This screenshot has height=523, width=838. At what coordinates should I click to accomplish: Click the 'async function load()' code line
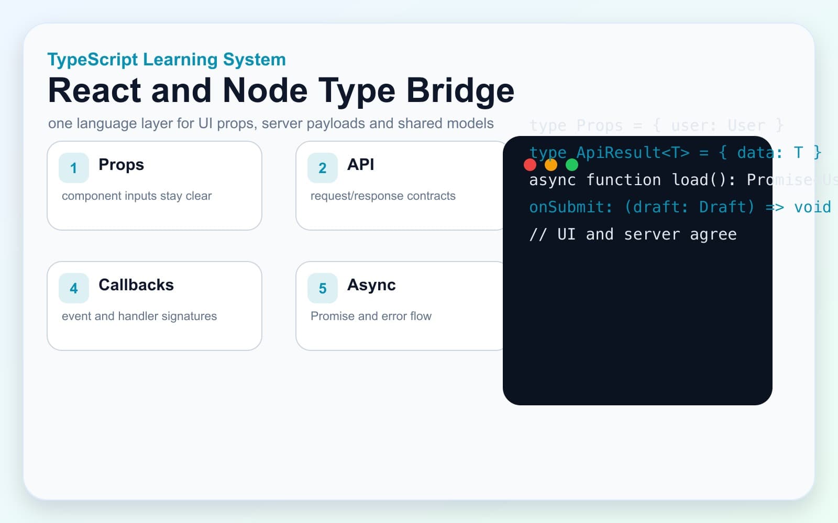683,180
